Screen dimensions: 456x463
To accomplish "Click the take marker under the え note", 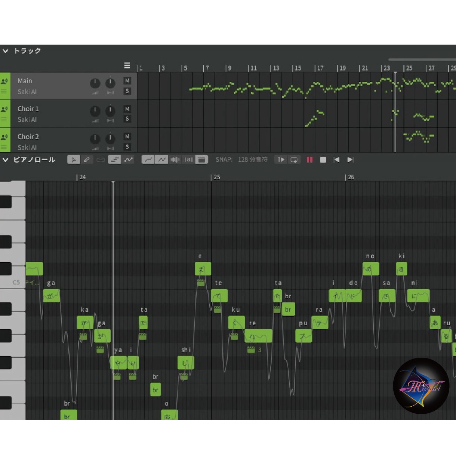I will pos(201,283).
